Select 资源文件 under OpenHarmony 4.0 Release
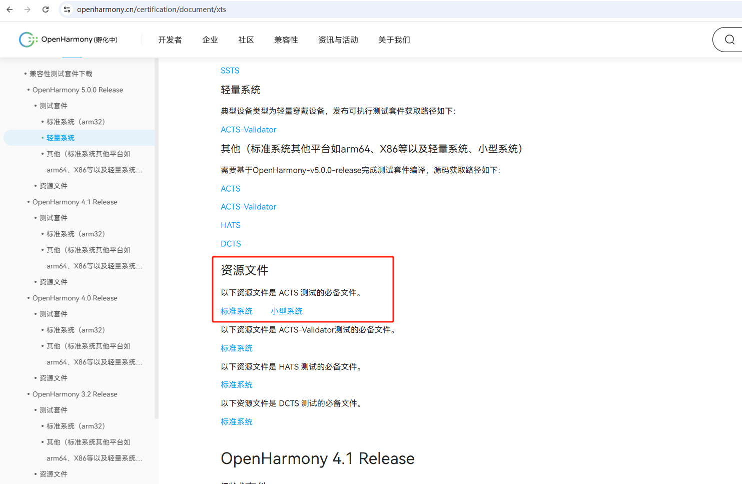The height and width of the screenshot is (484, 742). click(54, 378)
